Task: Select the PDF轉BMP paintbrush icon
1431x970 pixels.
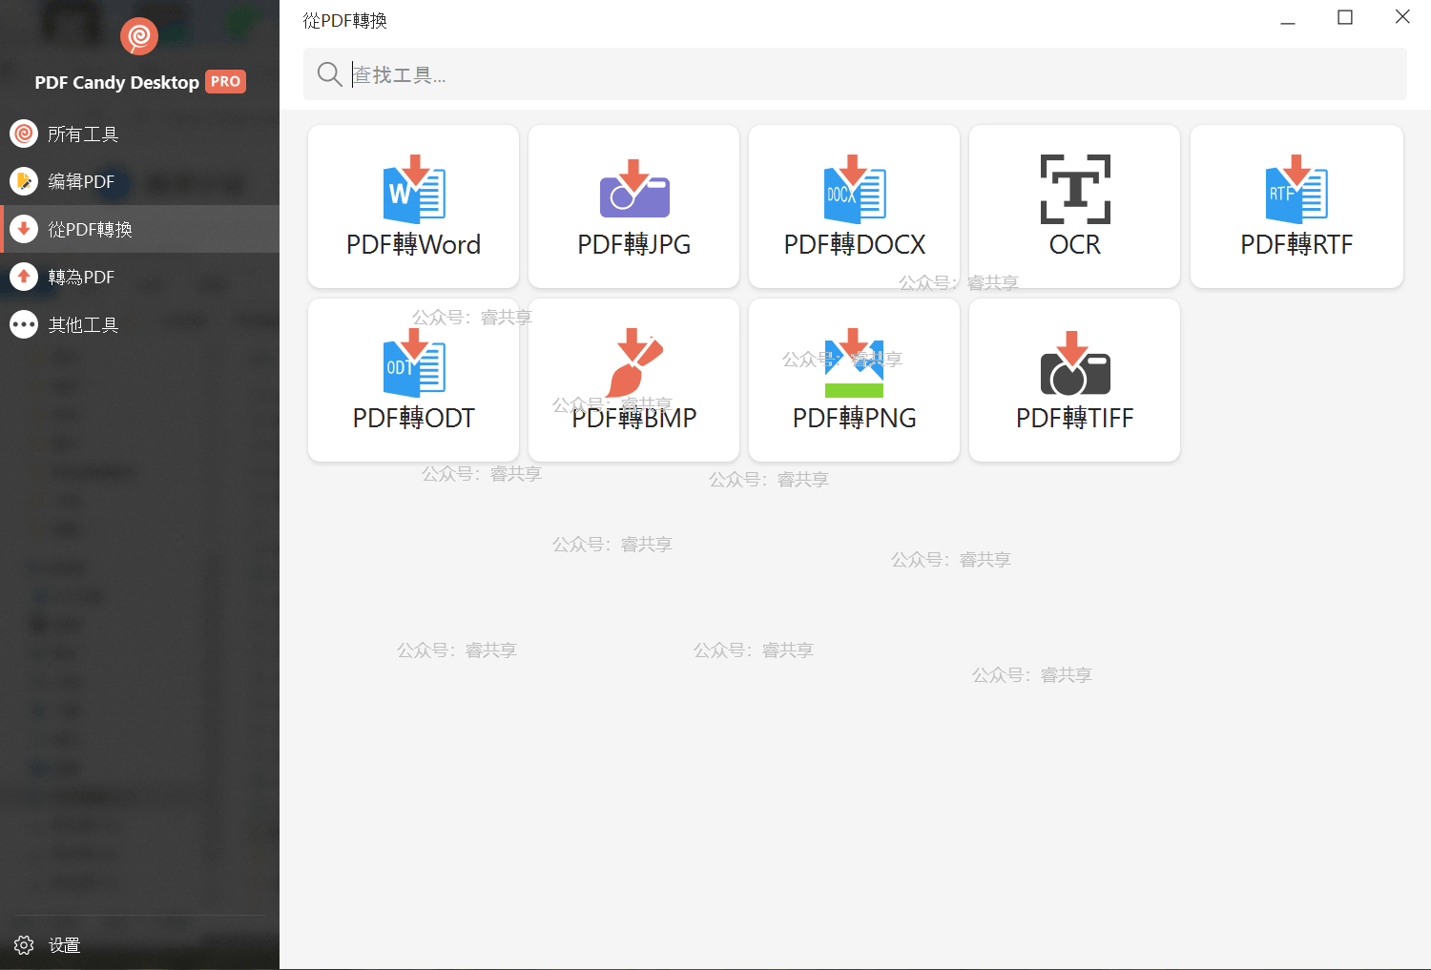Action: [x=634, y=362]
